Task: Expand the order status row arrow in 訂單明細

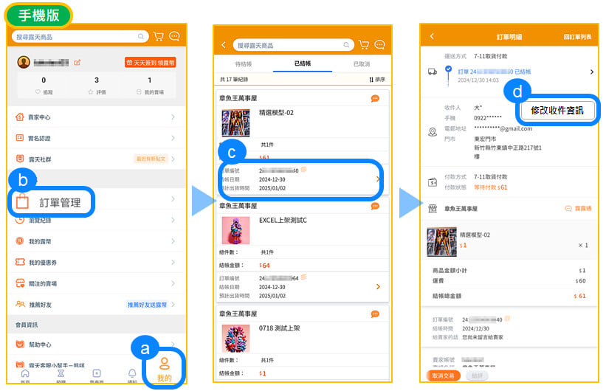Action: pyautogui.click(x=591, y=72)
